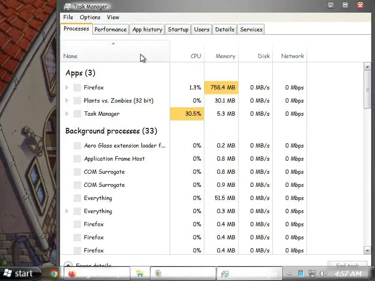Select the COM Surrogate 0.8 MB row
This screenshot has width=375, height=281.
pyautogui.click(x=184, y=172)
